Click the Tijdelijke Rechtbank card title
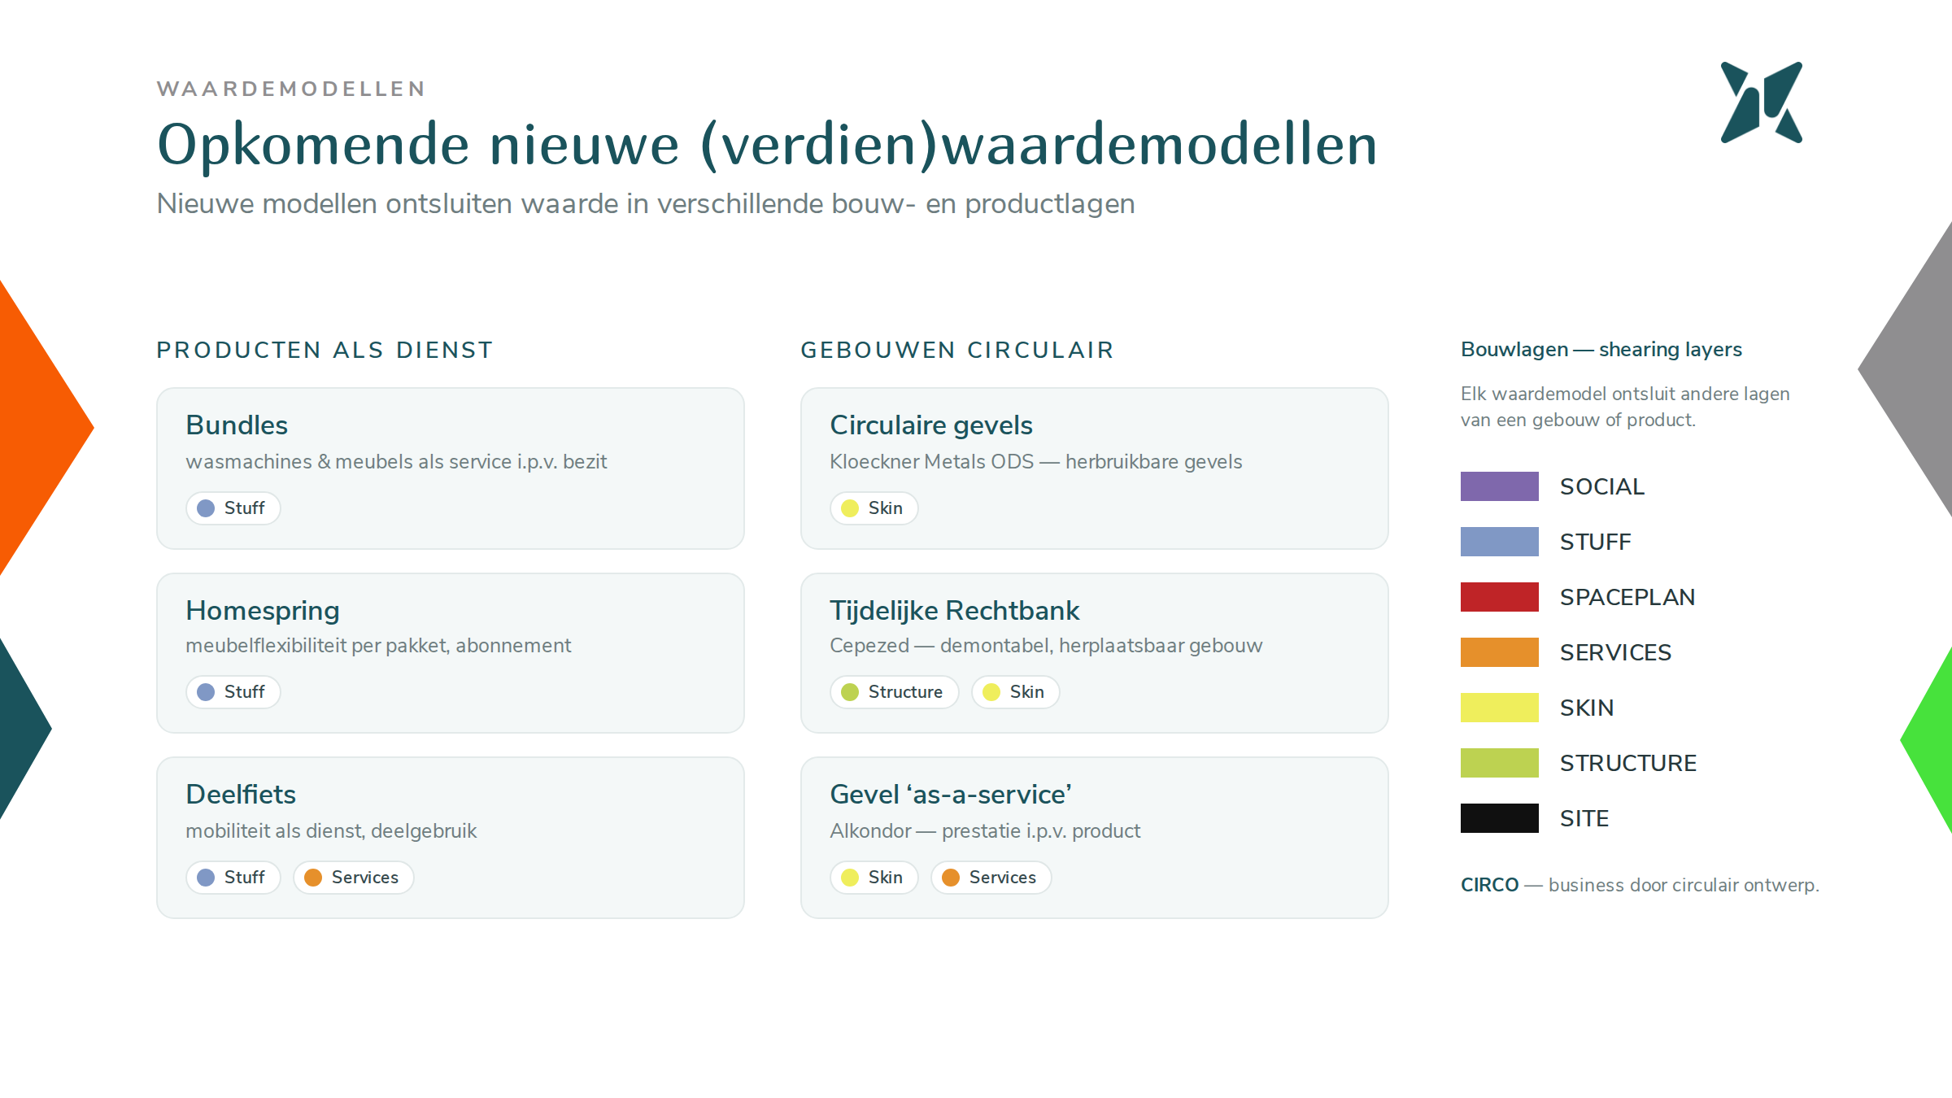 pos(955,611)
